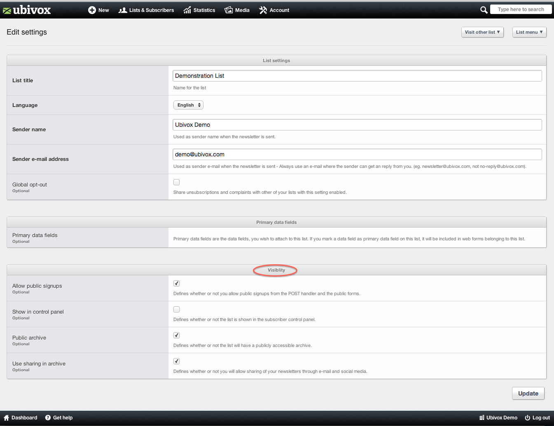Click the Ubivox Demo account link
The image size is (554, 426).
498,418
